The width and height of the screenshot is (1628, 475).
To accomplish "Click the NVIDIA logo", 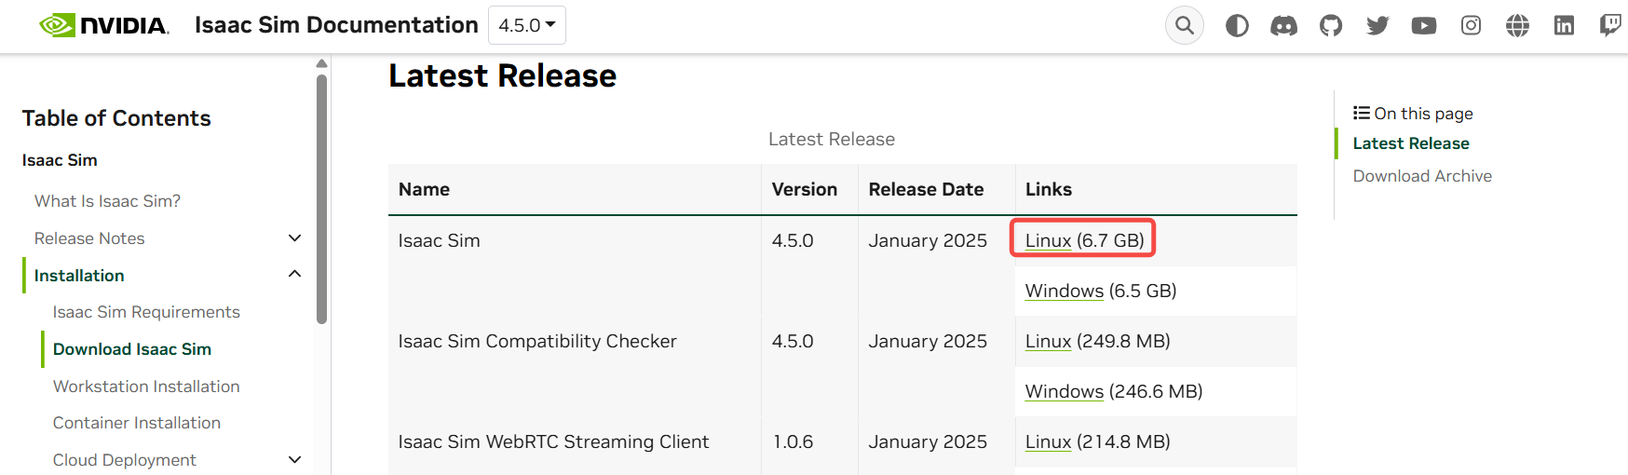I will (104, 25).
